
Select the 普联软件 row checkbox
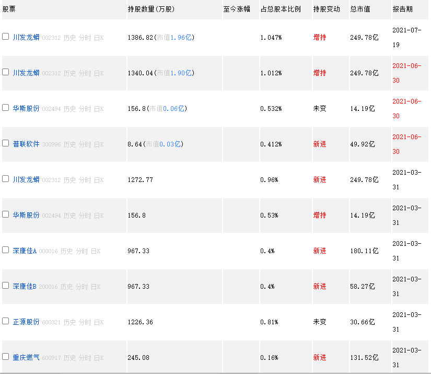click(x=6, y=143)
